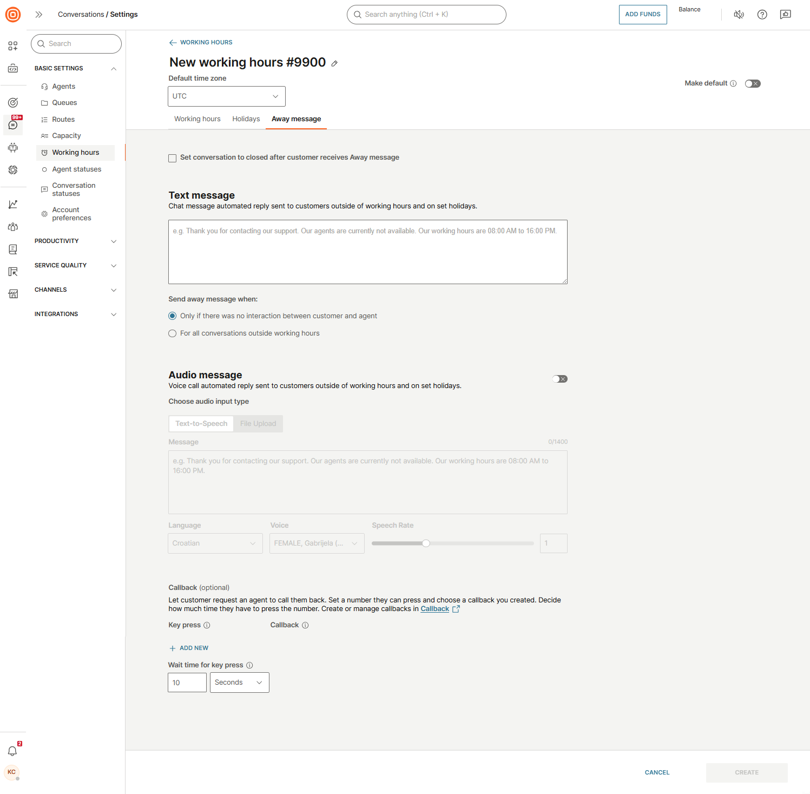Screen dimensions: 810x794
Task: Check 'Set conversation to closed' checkbox
Action: point(173,158)
